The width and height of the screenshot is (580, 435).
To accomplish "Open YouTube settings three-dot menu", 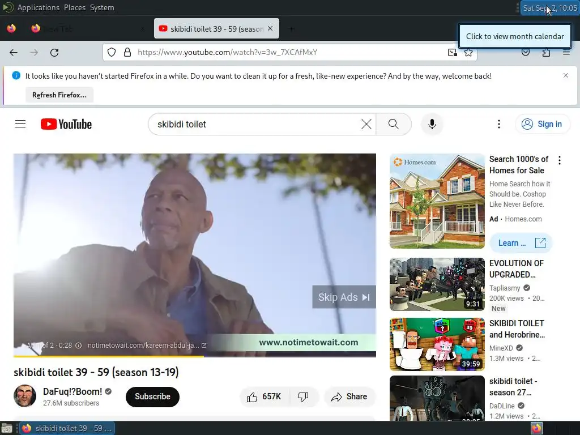I will click(x=498, y=124).
